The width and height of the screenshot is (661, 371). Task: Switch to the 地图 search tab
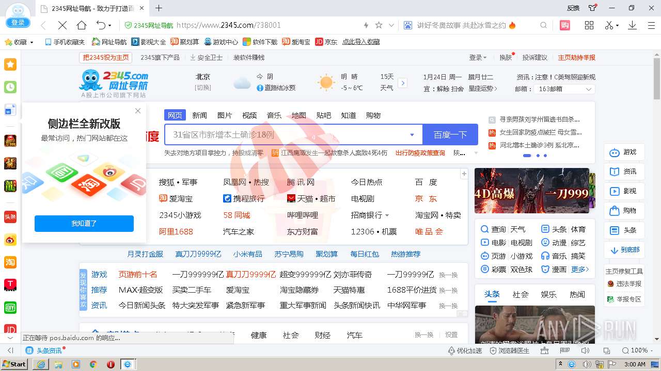tap(299, 115)
